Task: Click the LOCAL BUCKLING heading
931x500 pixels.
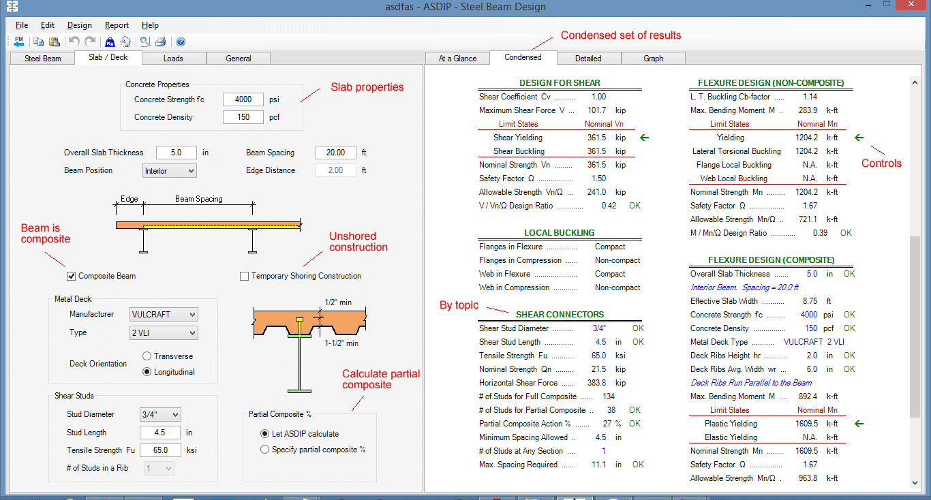Action: (x=560, y=233)
